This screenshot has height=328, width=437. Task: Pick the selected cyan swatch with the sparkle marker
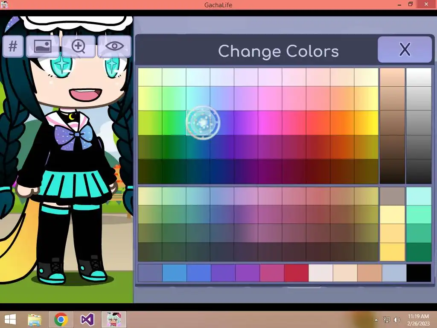pyautogui.click(x=198, y=123)
